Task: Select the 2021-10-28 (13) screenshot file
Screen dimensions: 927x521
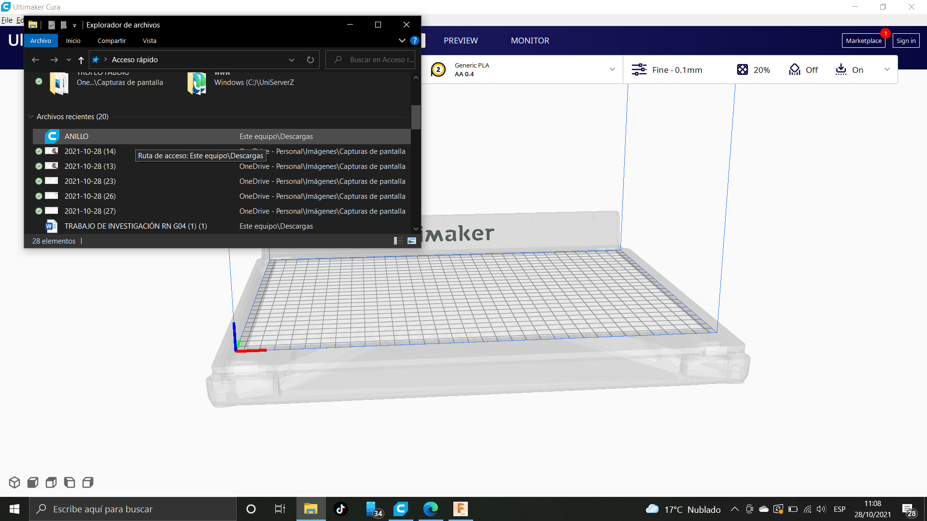Action: tap(222, 166)
